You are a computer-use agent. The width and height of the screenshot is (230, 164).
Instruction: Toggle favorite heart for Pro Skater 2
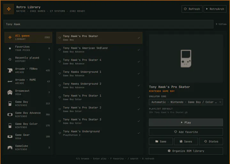tap(60, 109)
